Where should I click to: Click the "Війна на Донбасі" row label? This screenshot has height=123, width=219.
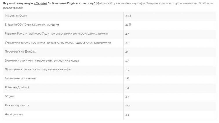tap(17, 87)
